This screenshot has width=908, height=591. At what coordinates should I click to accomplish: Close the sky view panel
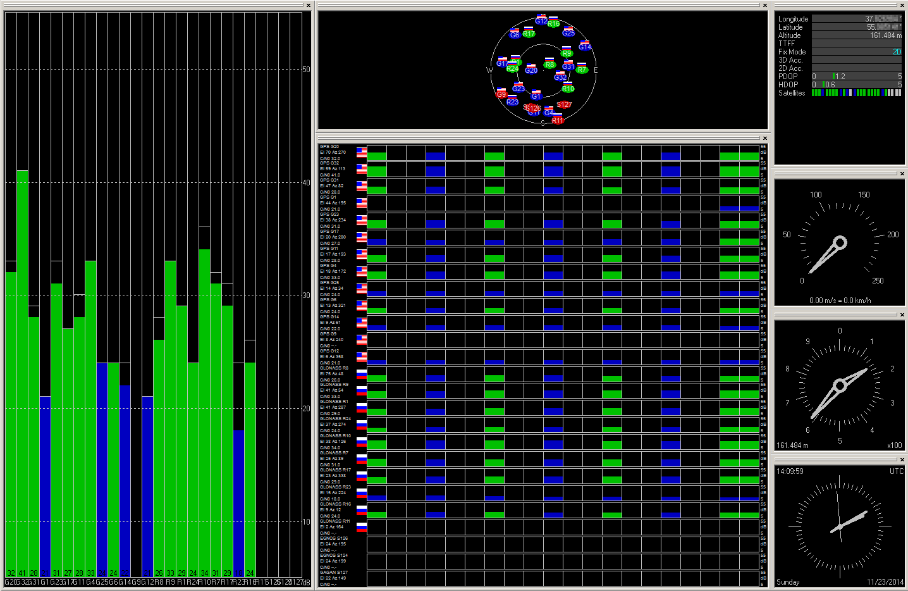coord(765,6)
